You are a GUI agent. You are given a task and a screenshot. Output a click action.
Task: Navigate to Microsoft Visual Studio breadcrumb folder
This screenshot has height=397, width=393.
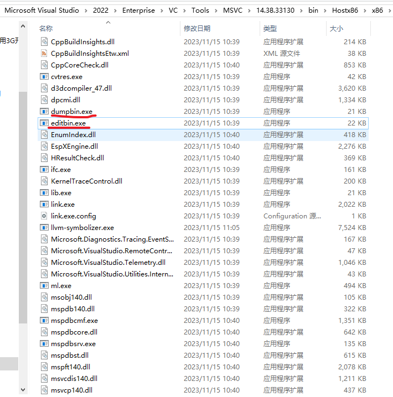[x=42, y=11]
